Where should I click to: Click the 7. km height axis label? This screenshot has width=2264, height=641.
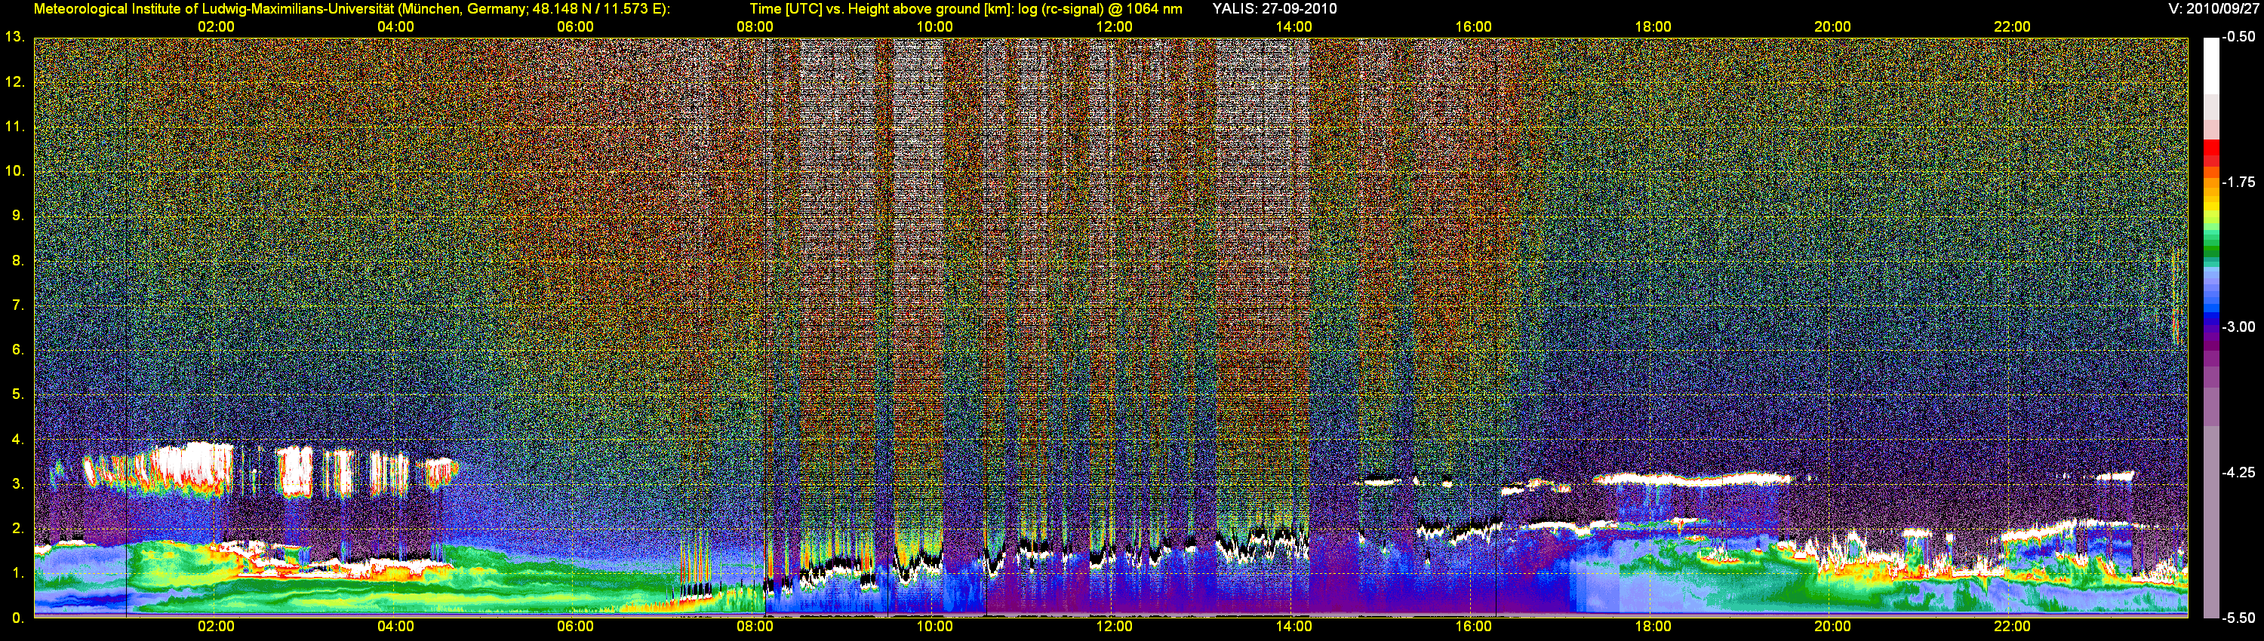[17, 305]
